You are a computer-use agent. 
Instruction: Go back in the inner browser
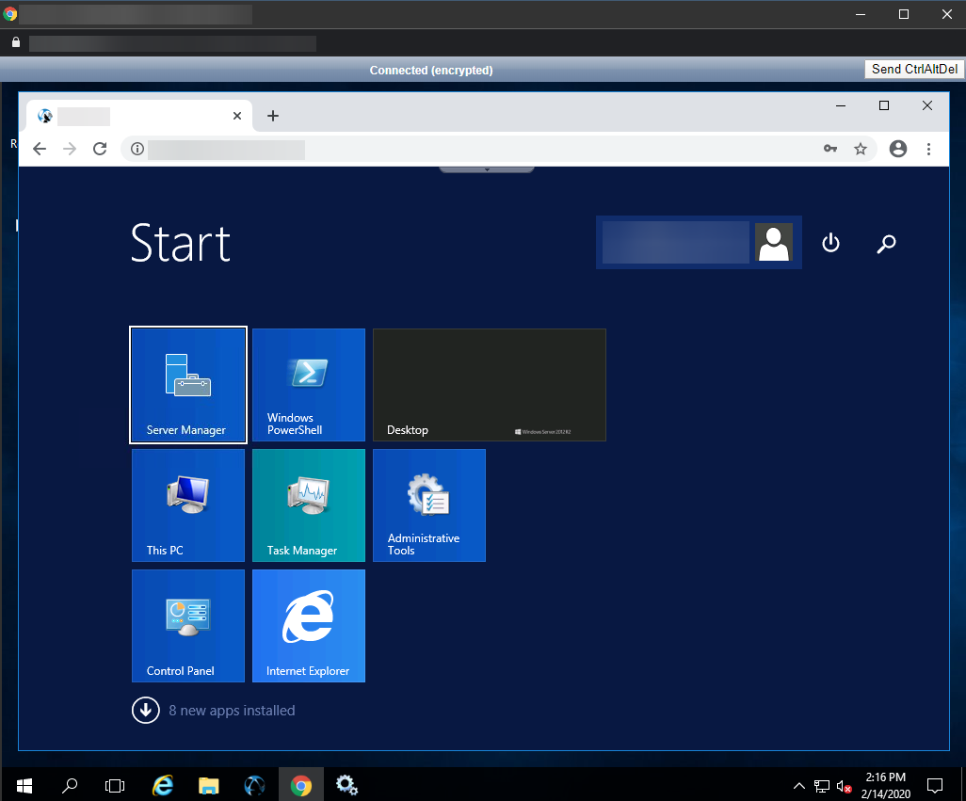[x=40, y=149]
